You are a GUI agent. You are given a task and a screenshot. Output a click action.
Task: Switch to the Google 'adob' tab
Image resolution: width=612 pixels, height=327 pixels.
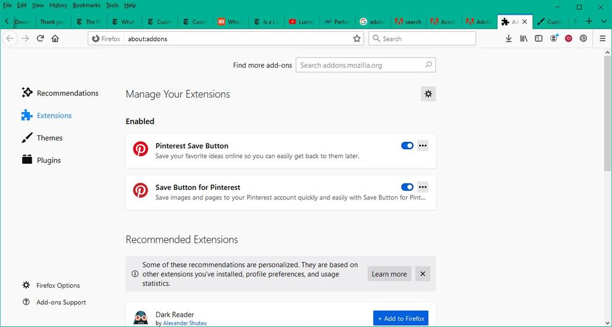(x=372, y=22)
